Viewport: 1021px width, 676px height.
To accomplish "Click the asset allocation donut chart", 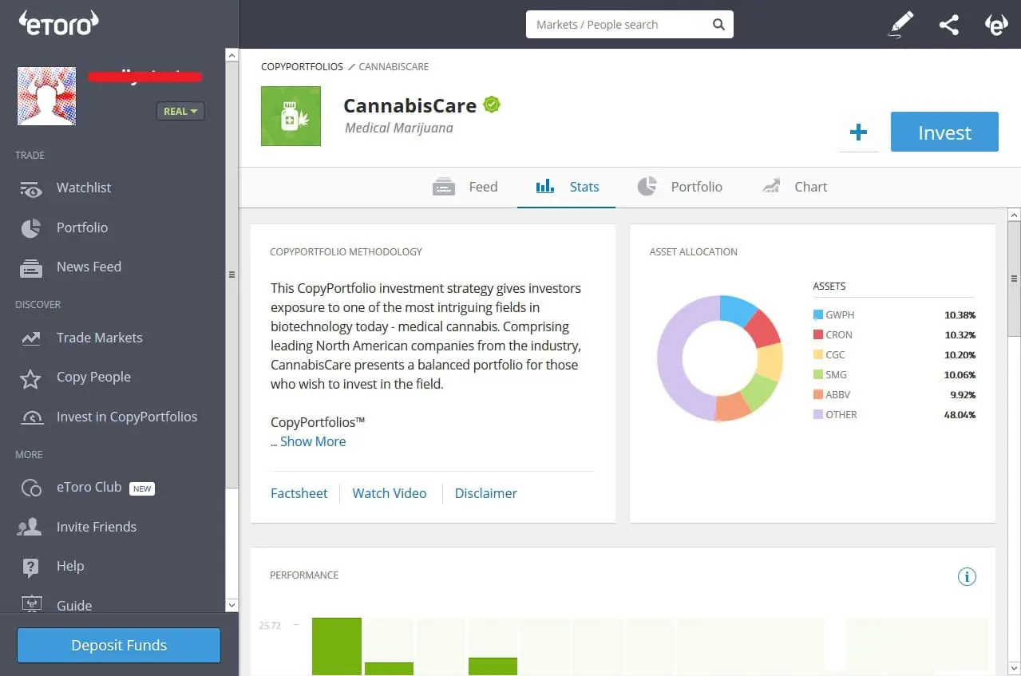I will [719, 358].
